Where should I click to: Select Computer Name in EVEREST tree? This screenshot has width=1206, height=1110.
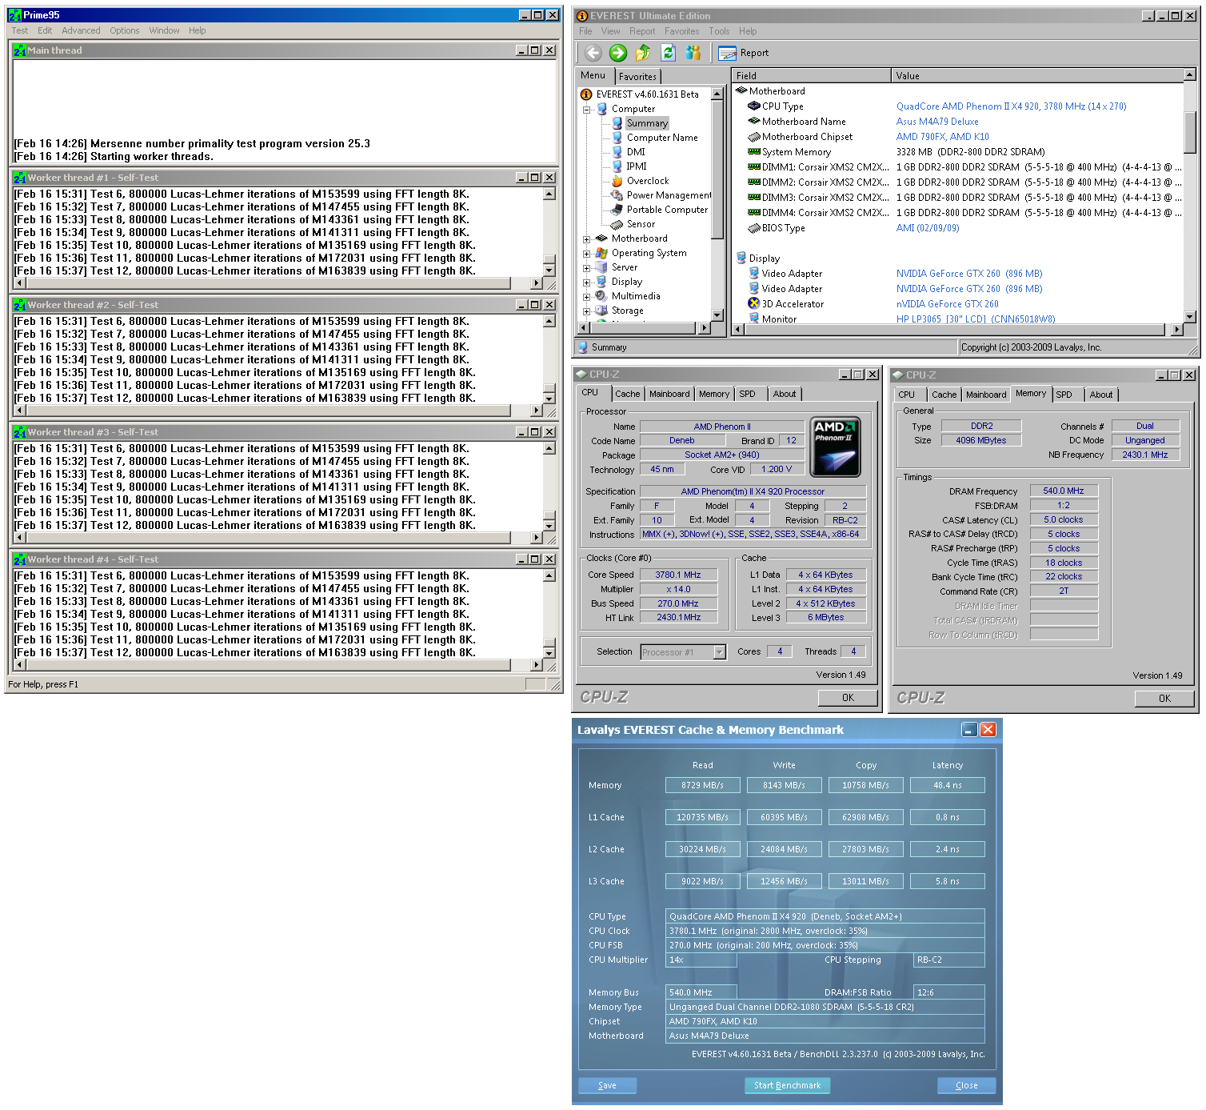[662, 138]
